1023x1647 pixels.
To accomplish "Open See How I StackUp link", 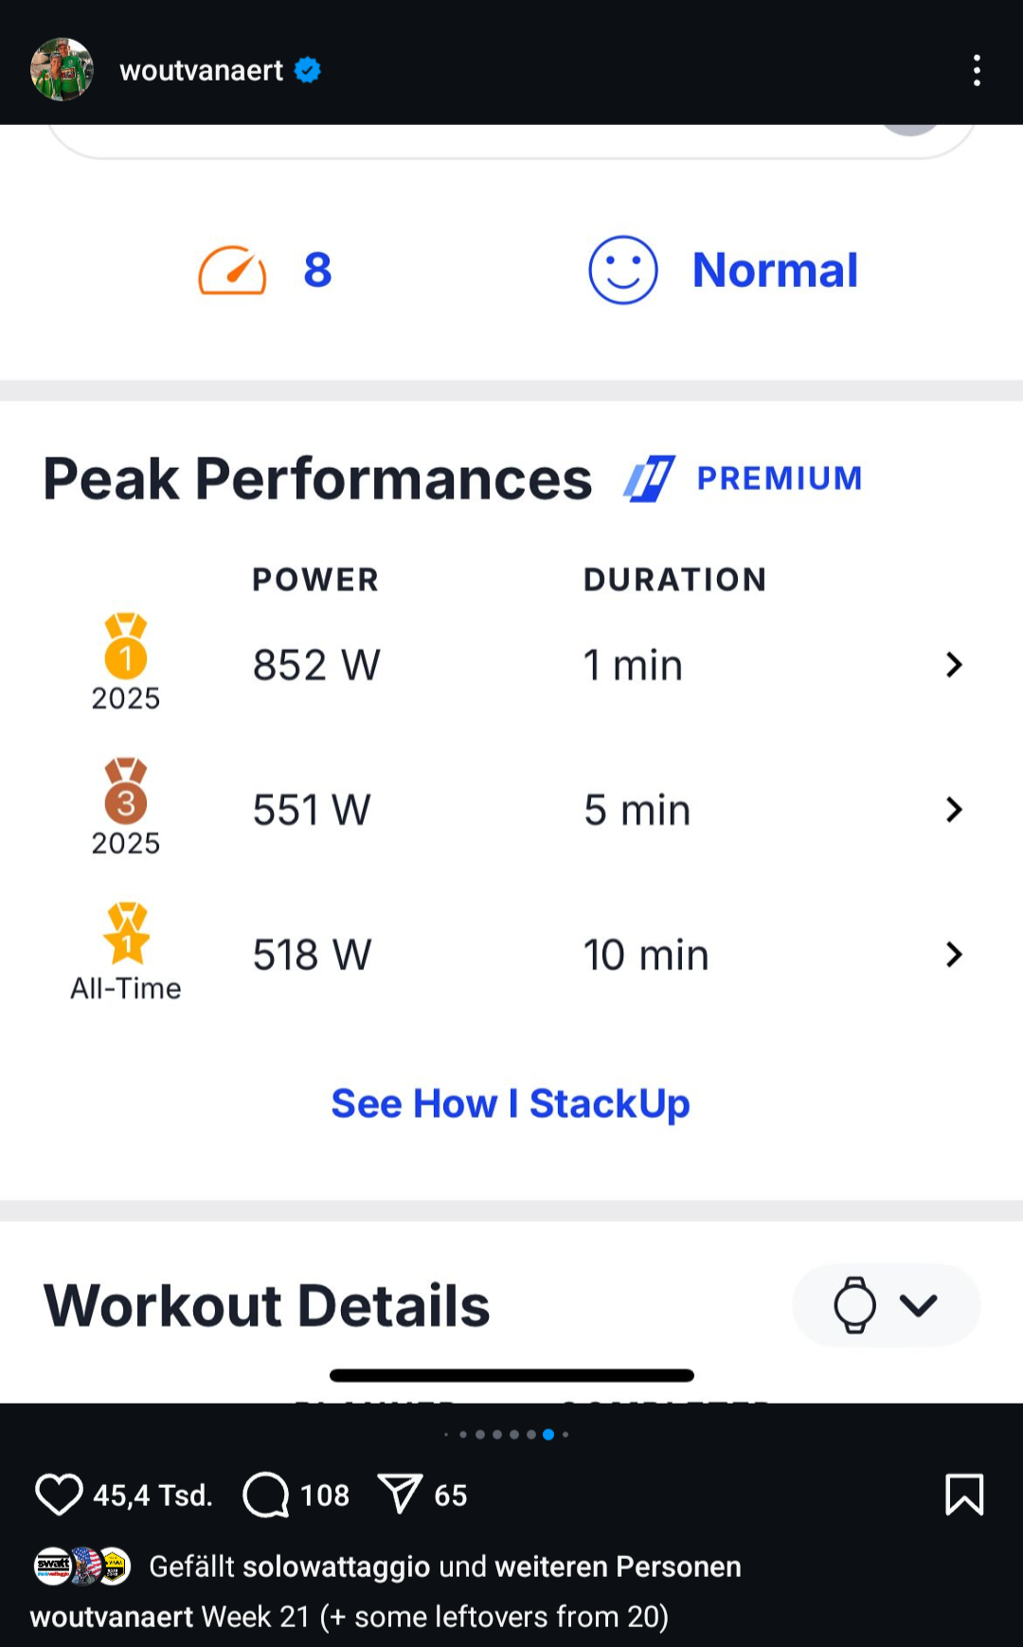I will coord(511,1103).
